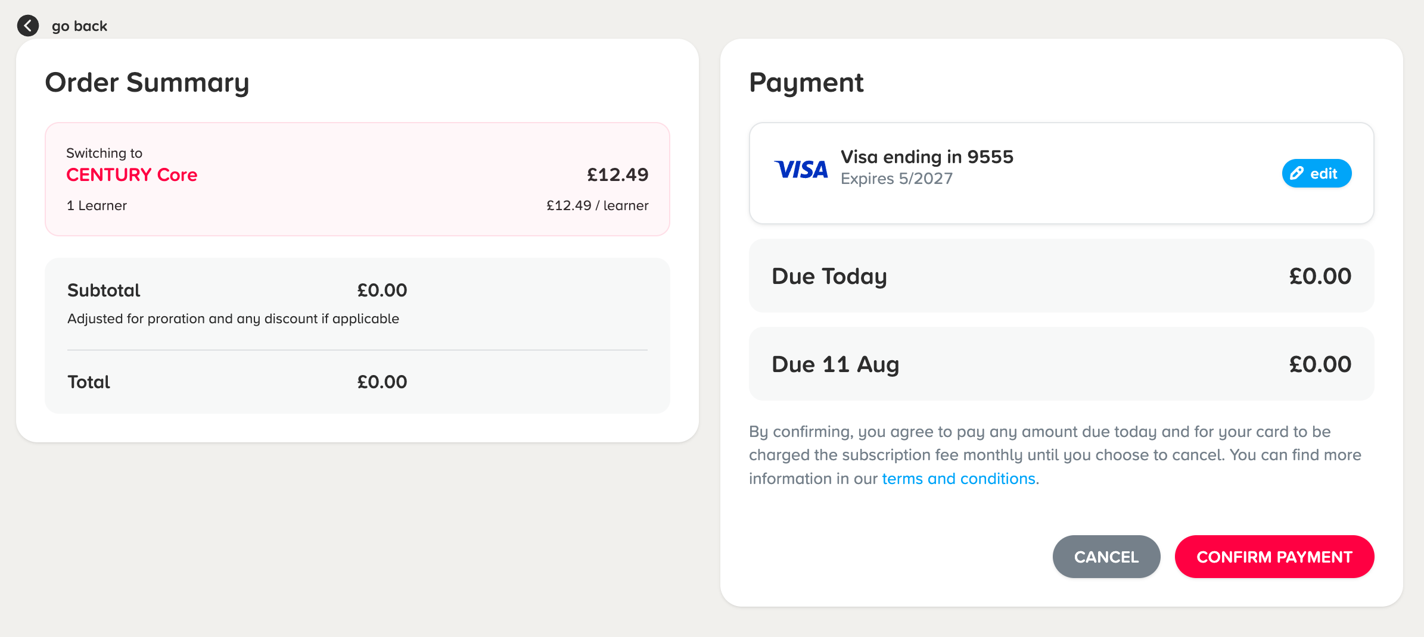Image resolution: width=1424 pixels, height=637 pixels.
Task: Click the Order Summary heading
Action: (x=147, y=83)
